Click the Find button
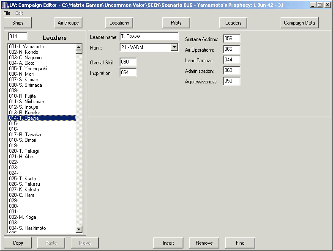Viewport: 333px width, 251px height. (240, 243)
